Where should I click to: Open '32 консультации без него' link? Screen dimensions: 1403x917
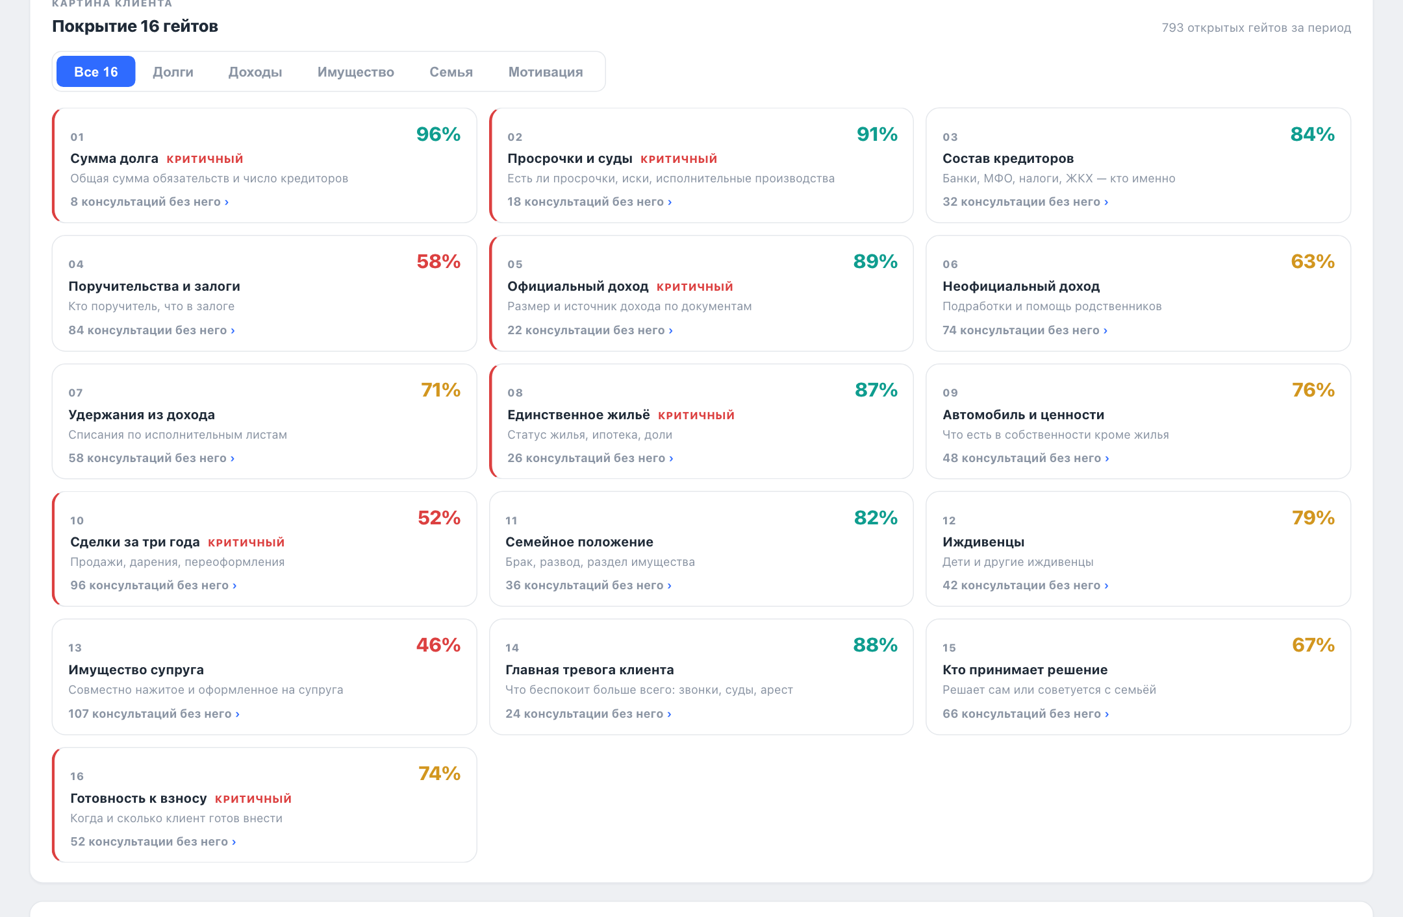point(1026,202)
